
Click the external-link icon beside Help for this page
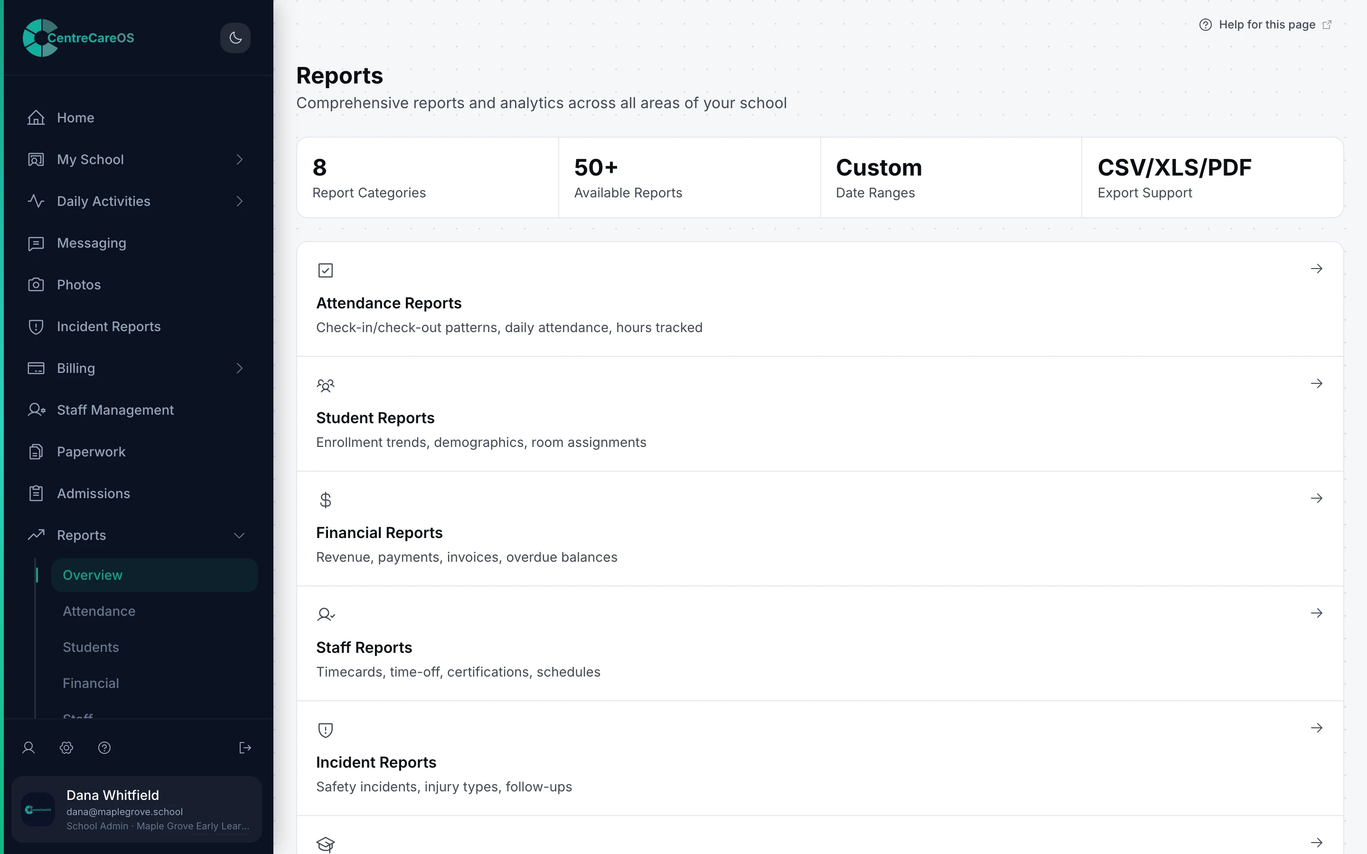tap(1327, 25)
